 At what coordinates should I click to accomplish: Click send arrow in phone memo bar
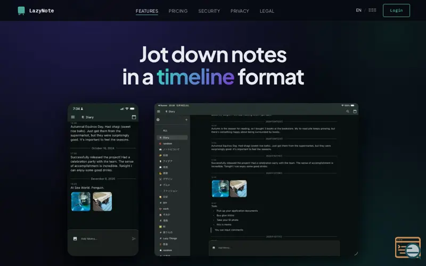tap(134, 239)
